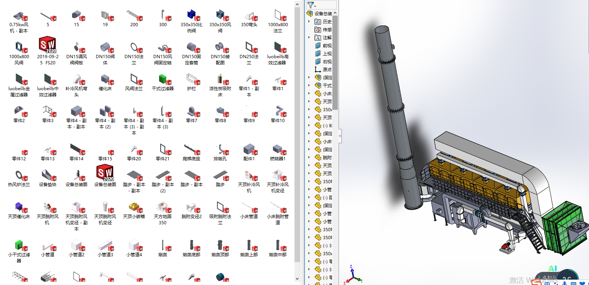589x285 pixels.
Task: Click the 燃烧器1 burner file icon
Action: [x=278, y=149]
